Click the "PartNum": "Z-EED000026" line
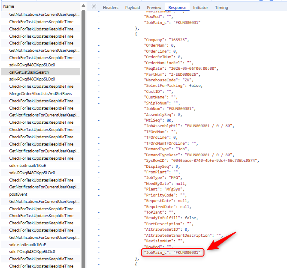 (172, 74)
